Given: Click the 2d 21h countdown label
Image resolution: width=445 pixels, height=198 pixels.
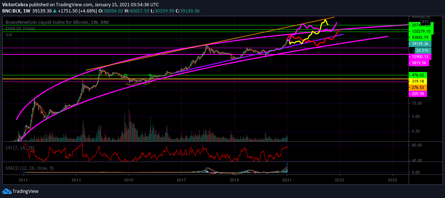Looking at the screenshot, I should [x=423, y=50].
